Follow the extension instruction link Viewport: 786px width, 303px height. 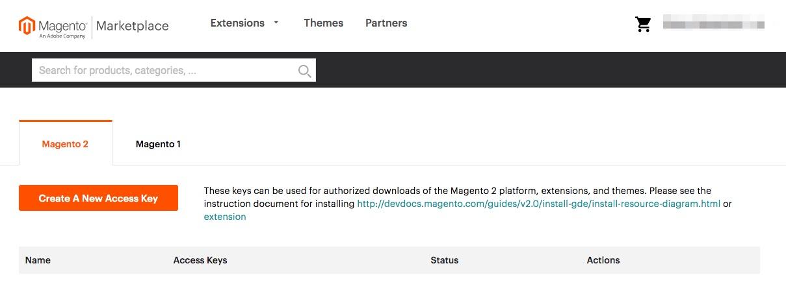click(x=225, y=217)
